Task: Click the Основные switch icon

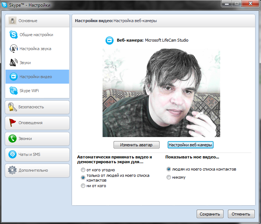Action: [12, 21]
